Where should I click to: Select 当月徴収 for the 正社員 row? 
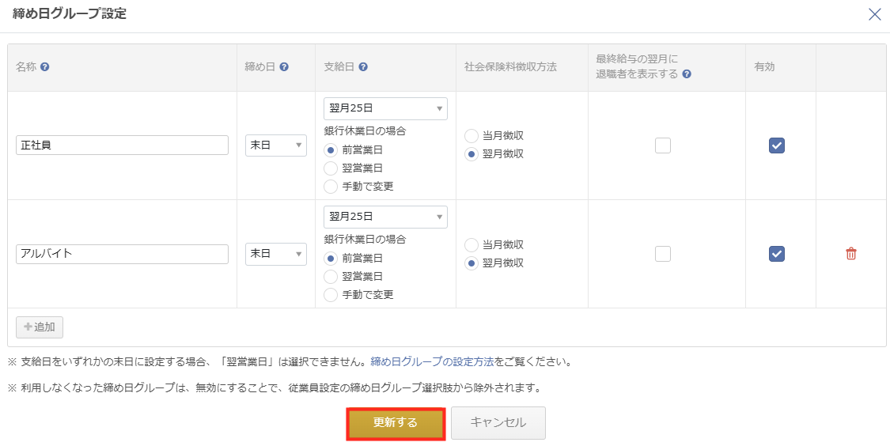[472, 136]
